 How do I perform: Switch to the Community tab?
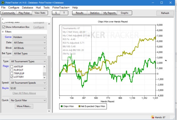click(x=9, y=13)
